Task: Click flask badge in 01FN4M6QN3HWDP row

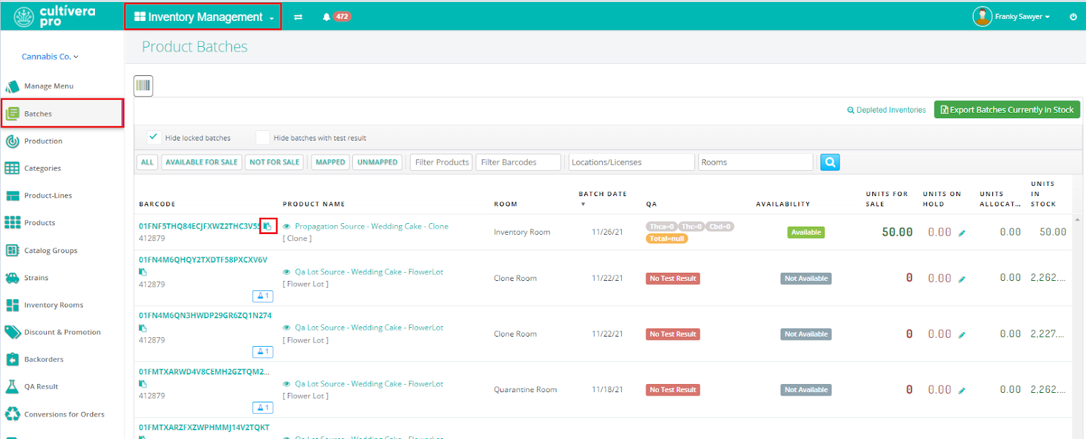Action: coord(263,351)
